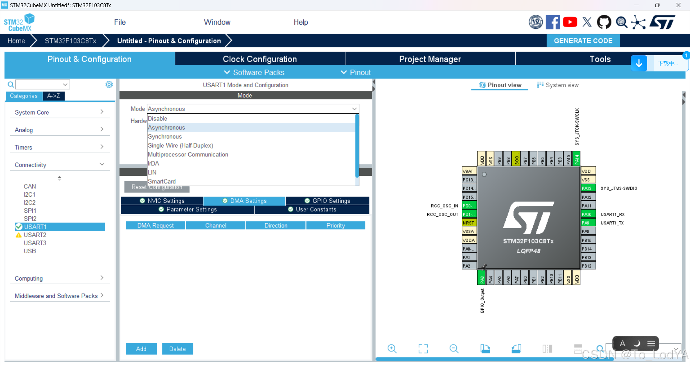
Task: Open the User Constants tab
Action: pyautogui.click(x=312, y=210)
